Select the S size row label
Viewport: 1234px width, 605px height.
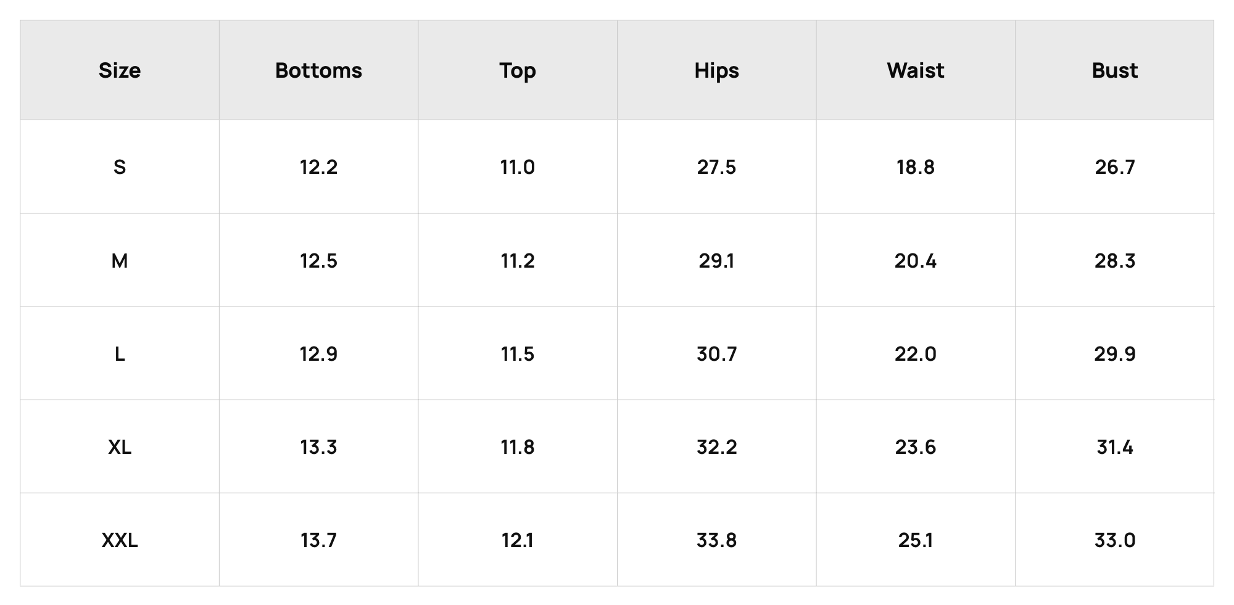(x=120, y=167)
